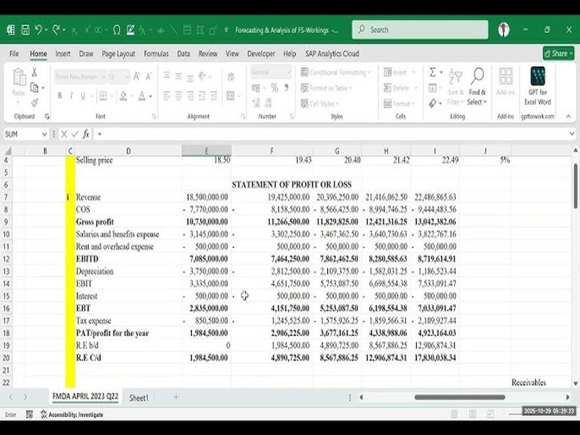Open Font settings dialog launcher
The width and height of the screenshot is (580, 435).
(x=154, y=117)
